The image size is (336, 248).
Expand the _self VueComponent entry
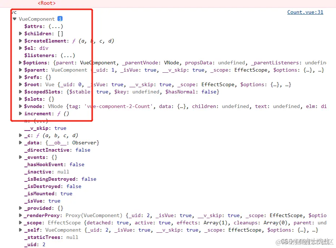coord(20,230)
